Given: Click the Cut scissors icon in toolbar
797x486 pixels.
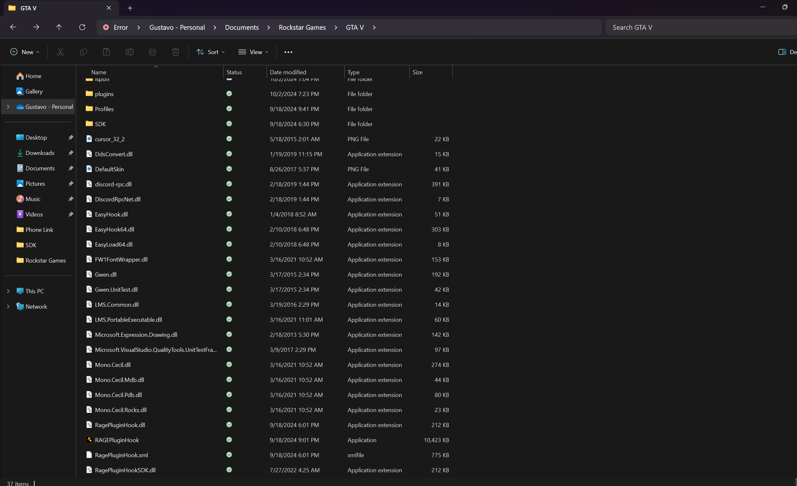Looking at the screenshot, I should click(60, 52).
